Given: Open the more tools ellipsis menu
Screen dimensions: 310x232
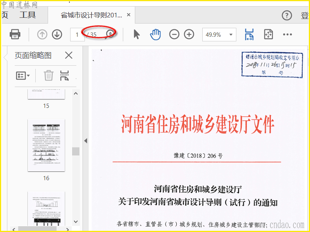Looking at the screenshot, I should click(x=287, y=34).
